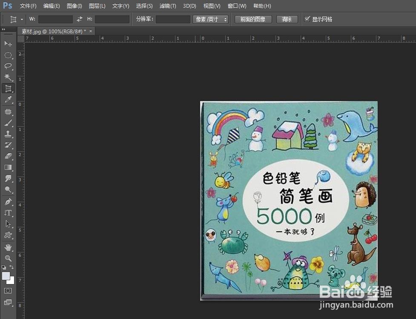Select the Clone Stamp tool
The width and height of the screenshot is (416, 319).
(x=8, y=133)
